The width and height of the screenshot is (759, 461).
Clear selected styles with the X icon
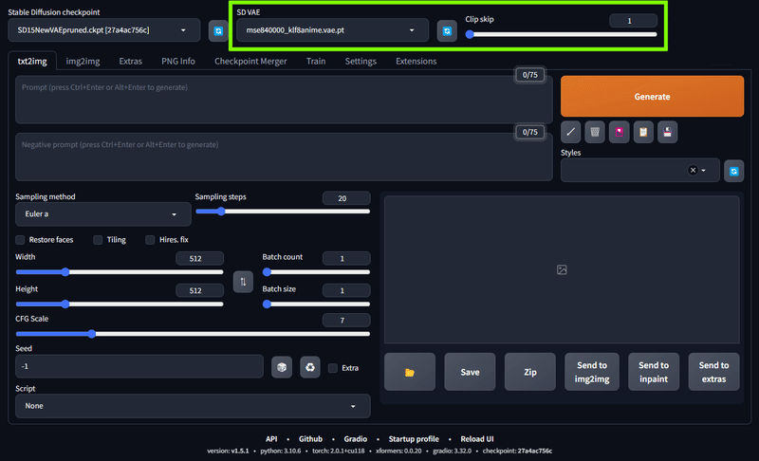(693, 171)
